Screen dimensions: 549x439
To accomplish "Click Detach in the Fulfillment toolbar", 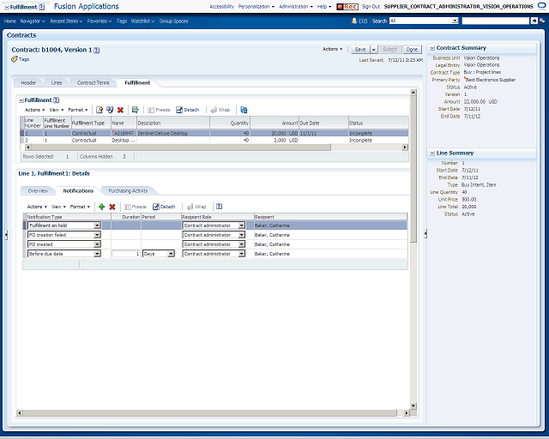I will [x=188, y=110].
